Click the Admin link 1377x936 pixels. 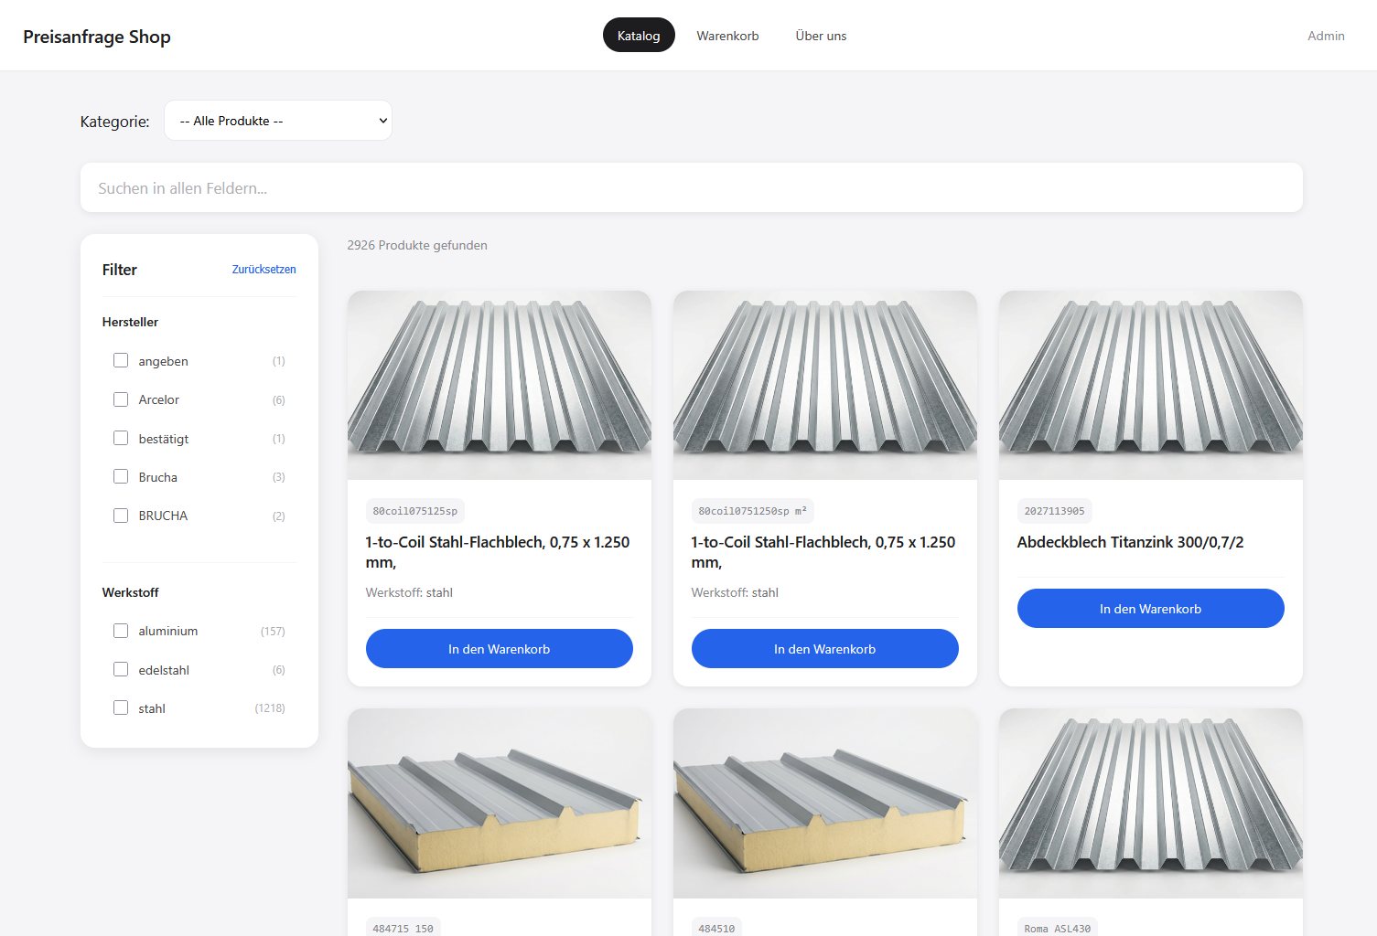[x=1325, y=36]
